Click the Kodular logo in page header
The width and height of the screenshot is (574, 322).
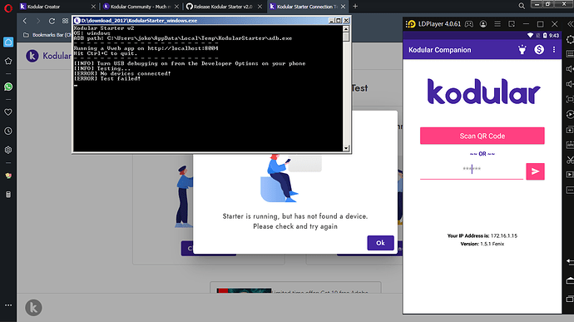(x=32, y=56)
